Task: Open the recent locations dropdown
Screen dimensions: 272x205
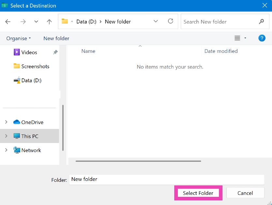Action: click(36, 22)
